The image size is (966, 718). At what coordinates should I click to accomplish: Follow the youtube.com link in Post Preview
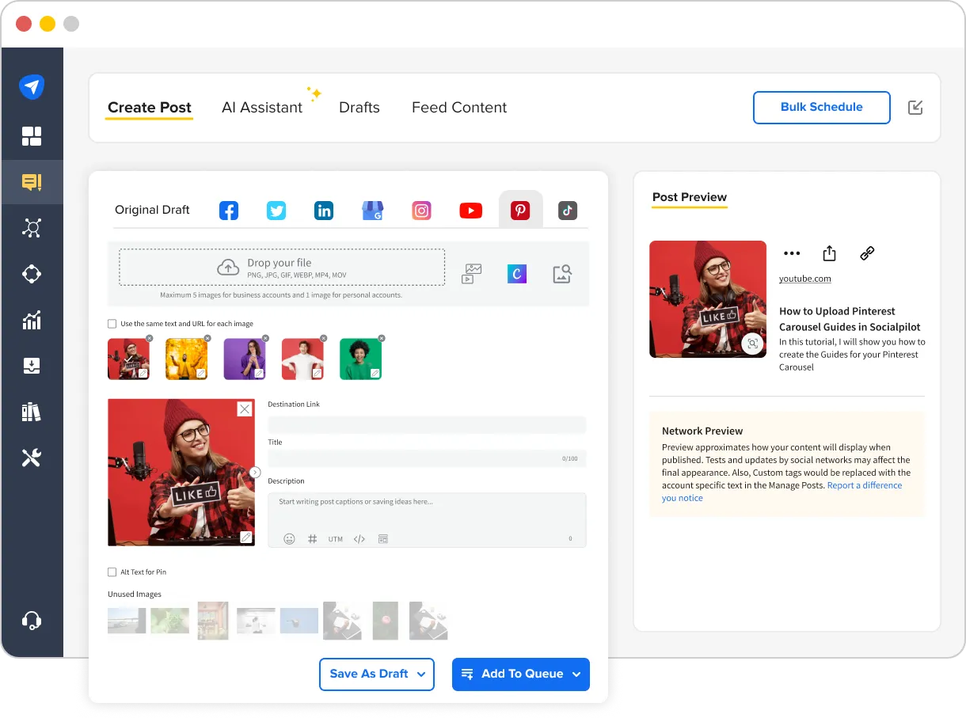tap(804, 278)
